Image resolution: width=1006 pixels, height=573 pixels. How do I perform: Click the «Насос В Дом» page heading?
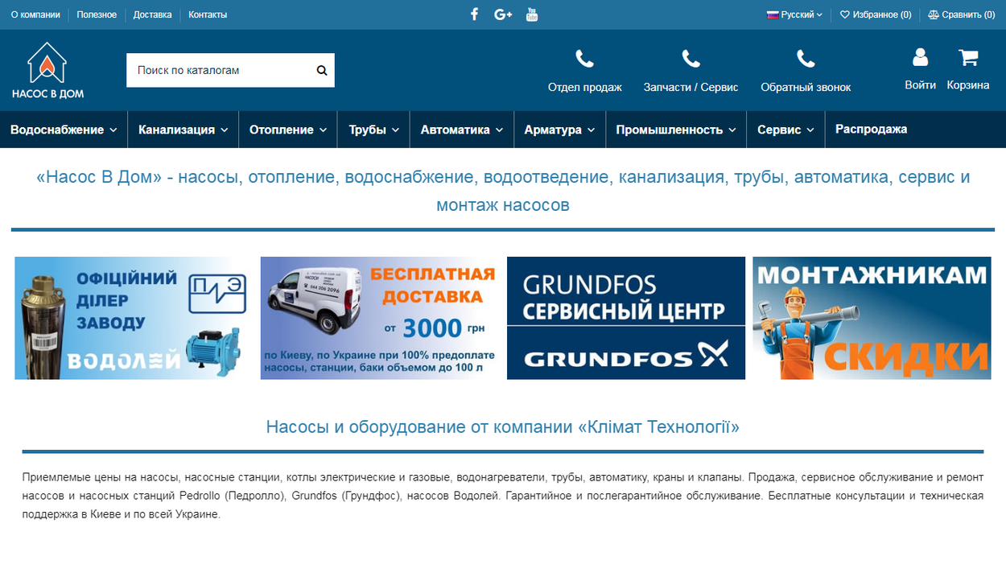503,191
